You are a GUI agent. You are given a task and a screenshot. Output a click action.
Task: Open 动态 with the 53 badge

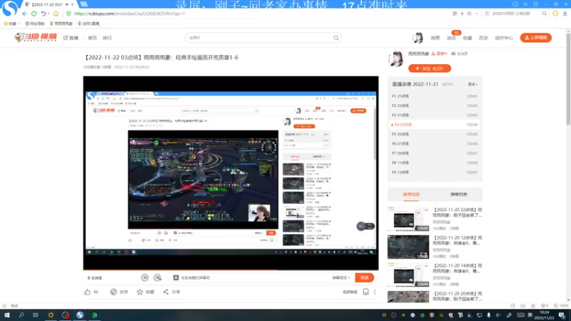tap(452, 38)
